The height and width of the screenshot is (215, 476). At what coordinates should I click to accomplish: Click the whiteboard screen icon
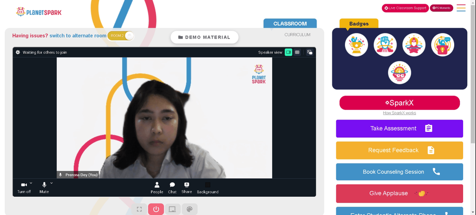click(172, 209)
